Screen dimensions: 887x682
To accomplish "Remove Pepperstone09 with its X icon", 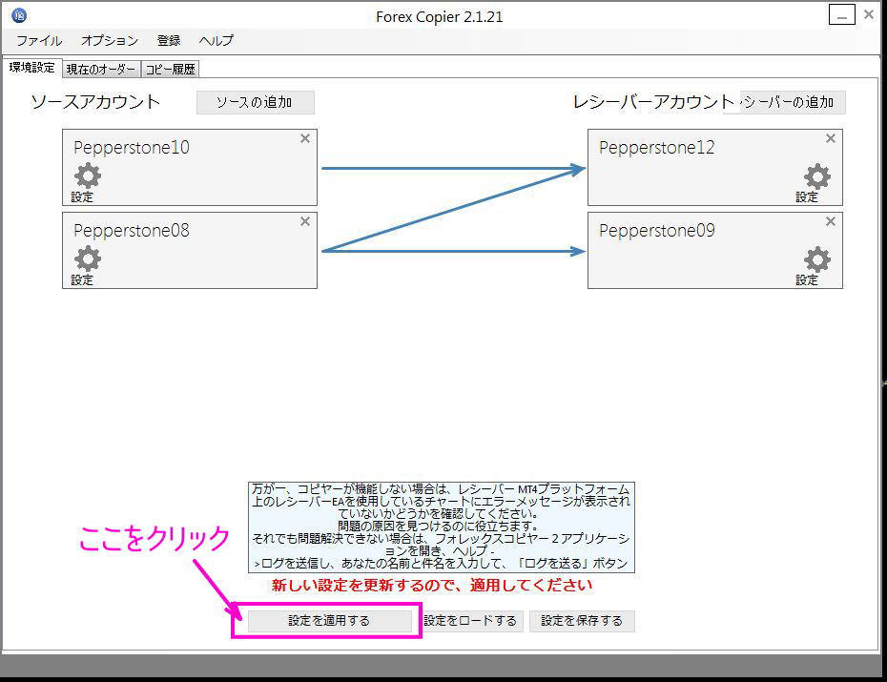I will [x=830, y=221].
